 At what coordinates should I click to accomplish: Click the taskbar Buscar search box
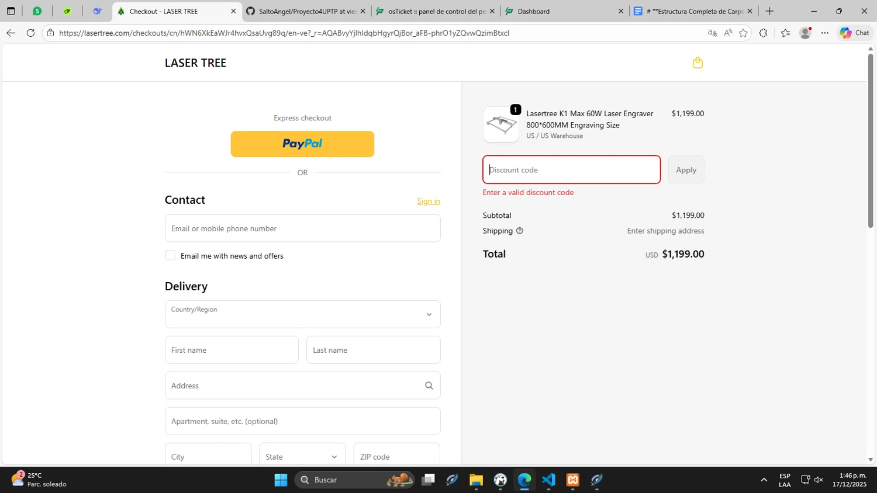tap(354, 480)
